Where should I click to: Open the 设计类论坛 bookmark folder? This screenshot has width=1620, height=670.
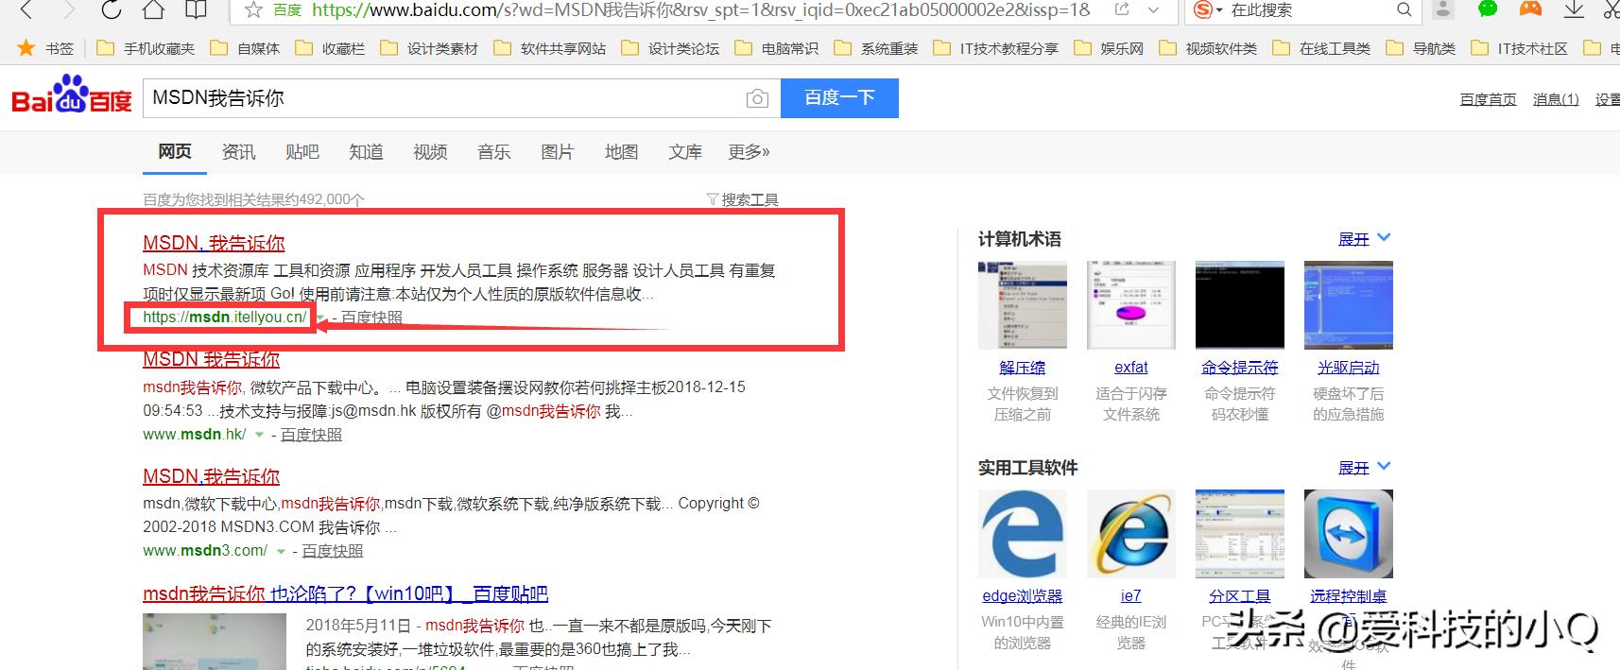670,48
